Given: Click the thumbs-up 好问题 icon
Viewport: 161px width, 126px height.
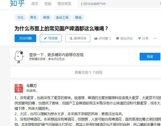Looking at the screenshot, I should (96, 38).
